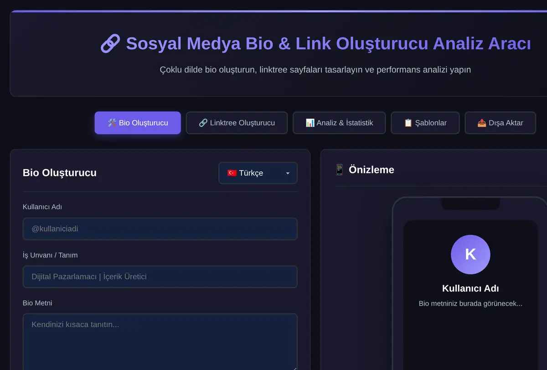Image resolution: width=547 pixels, height=370 pixels.
Task: Click the Kullanıcı Adı input field
Action: [x=160, y=229]
